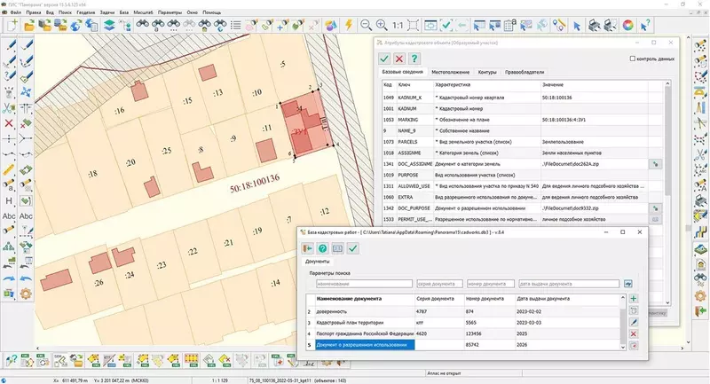The height and width of the screenshot is (384, 710).
Task: Click the teal help circle in database dialog
Action: pyautogui.click(x=322, y=248)
